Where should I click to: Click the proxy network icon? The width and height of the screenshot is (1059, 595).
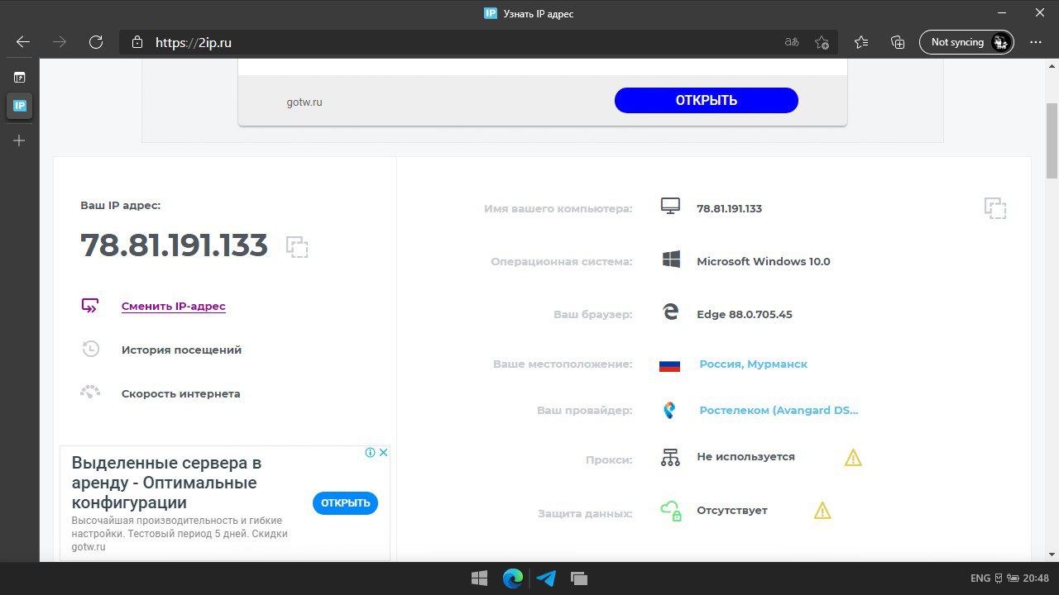[670, 457]
